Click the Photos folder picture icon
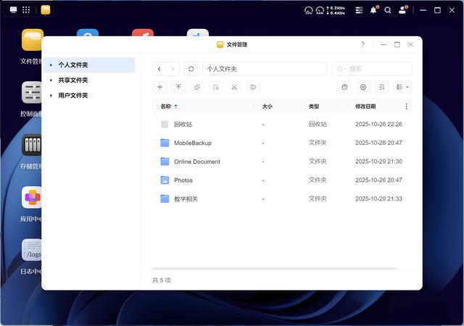The height and width of the screenshot is (326, 464). point(165,180)
